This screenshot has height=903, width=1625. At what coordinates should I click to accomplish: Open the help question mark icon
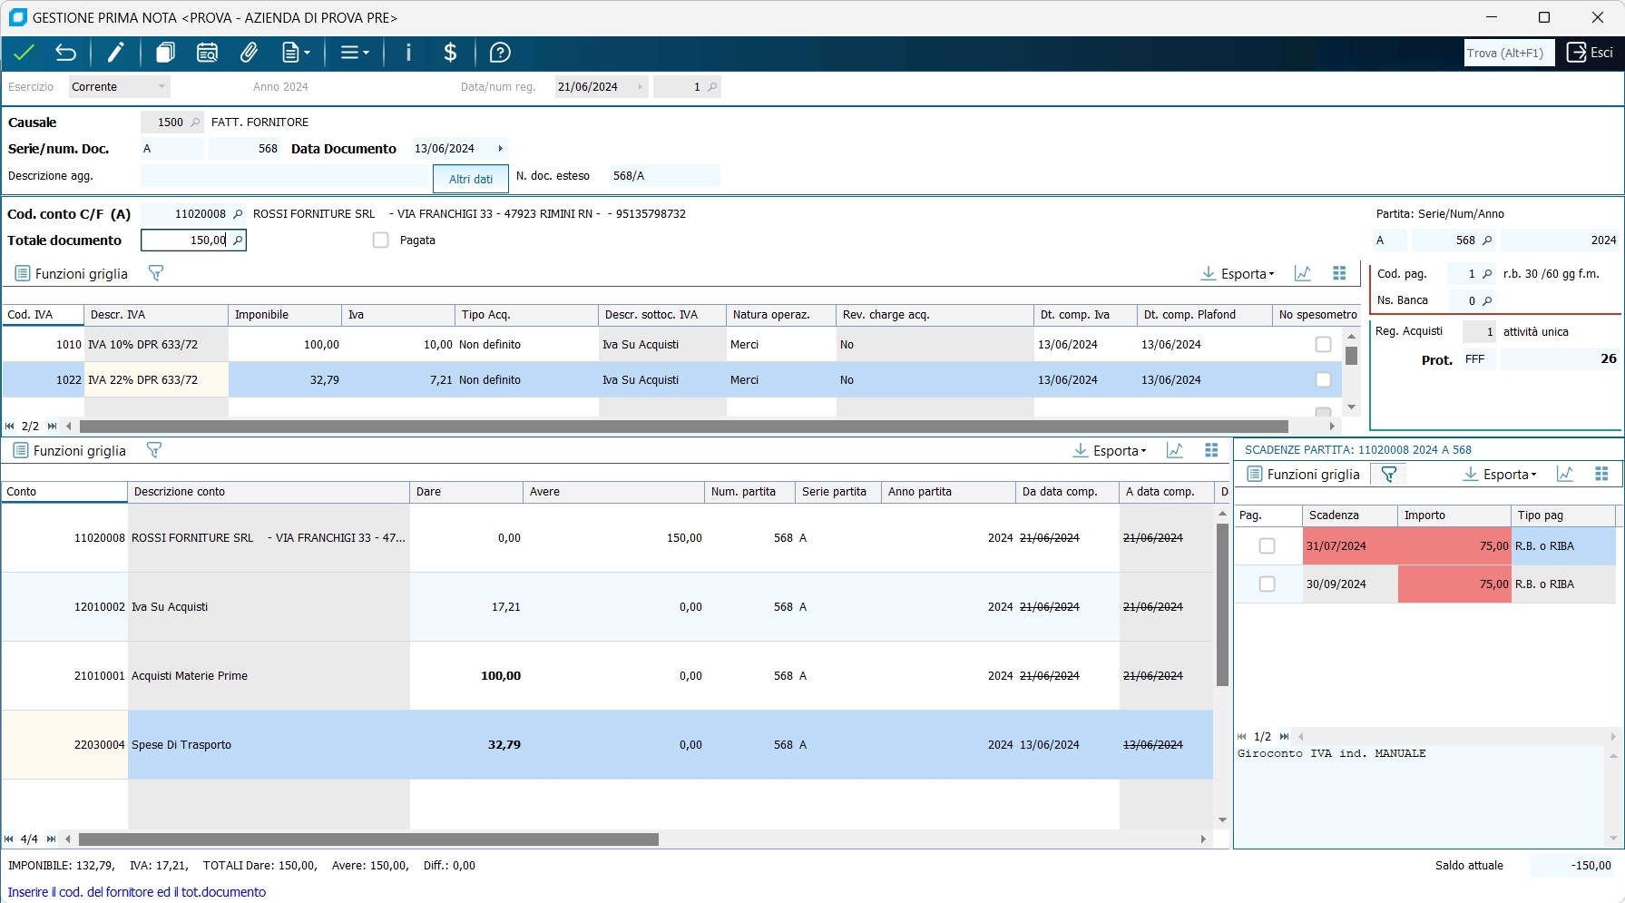click(500, 53)
